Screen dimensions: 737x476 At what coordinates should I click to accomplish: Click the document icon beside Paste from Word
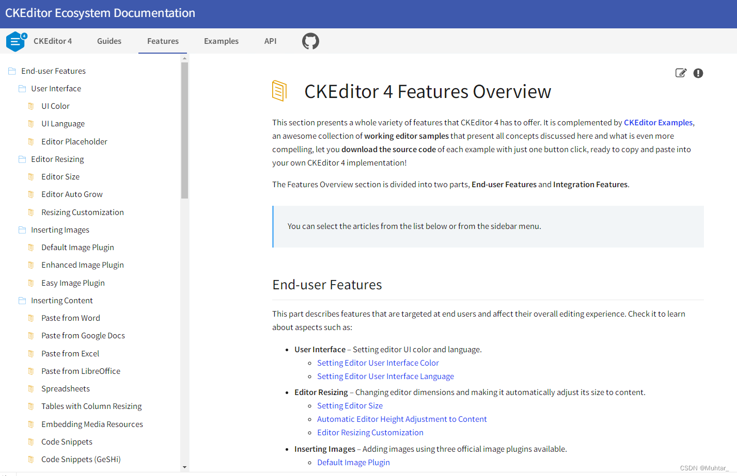tap(31, 318)
